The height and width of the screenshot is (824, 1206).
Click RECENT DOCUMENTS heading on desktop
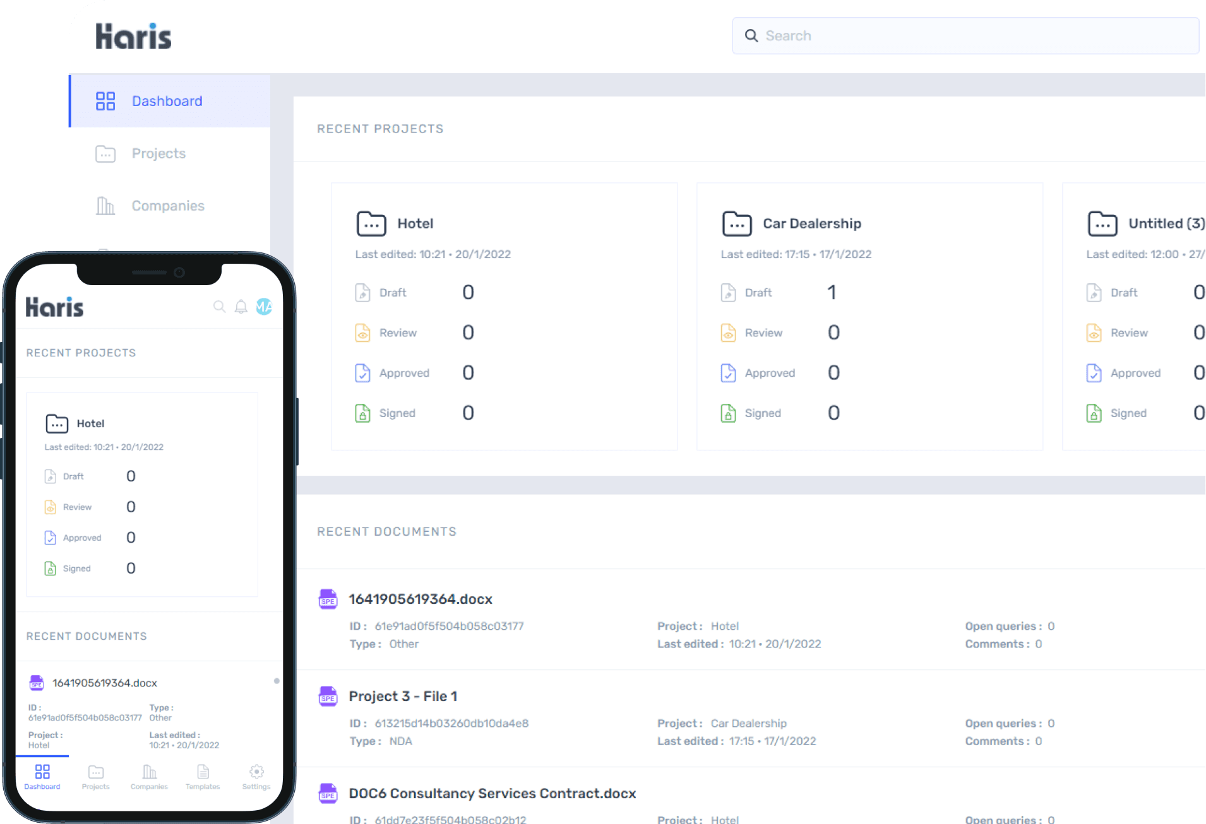coord(386,532)
